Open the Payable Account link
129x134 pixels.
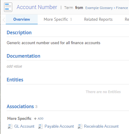pyautogui.click(x=59, y=126)
